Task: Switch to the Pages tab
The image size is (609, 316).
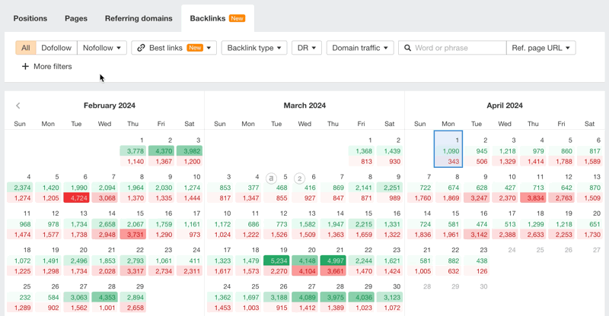Action: click(76, 18)
